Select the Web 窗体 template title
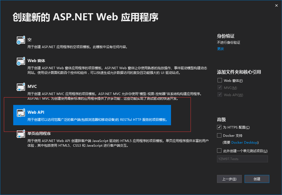Screen dimensions: 282x195 pyautogui.click(x=36, y=61)
